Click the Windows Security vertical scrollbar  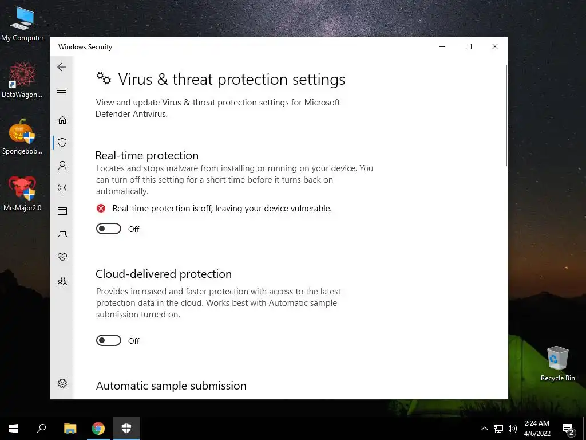point(506,115)
